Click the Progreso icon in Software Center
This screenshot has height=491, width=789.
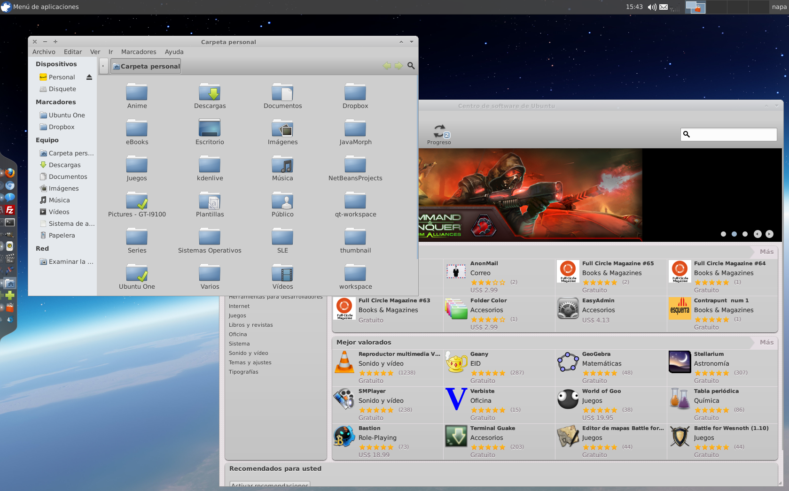(x=439, y=134)
